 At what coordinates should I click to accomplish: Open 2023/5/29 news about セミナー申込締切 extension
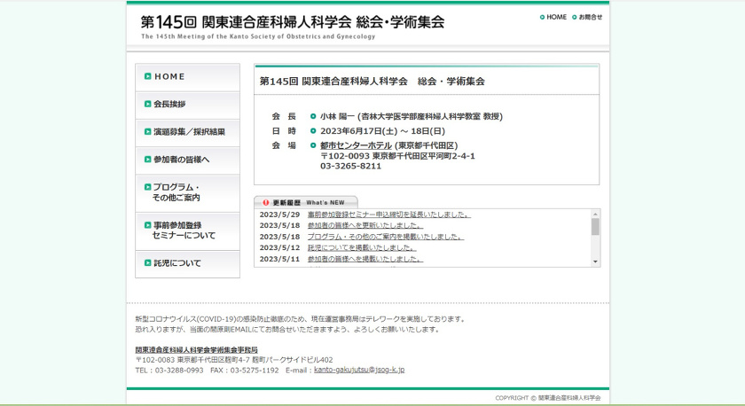point(388,215)
